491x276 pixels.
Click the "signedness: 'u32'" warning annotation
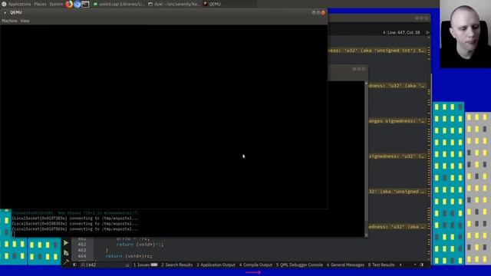coord(397,156)
